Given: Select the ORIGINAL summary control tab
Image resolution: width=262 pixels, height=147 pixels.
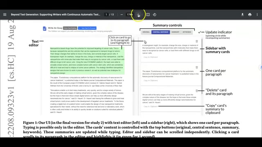Looking at the screenshot, I should pos(146,32).
